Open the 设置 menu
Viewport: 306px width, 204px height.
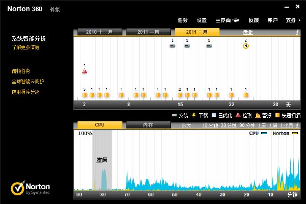[x=201, y=20]
